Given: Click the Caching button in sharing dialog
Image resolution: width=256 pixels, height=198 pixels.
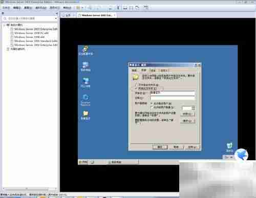Looking at the screenshot, I should click(187, 121).
